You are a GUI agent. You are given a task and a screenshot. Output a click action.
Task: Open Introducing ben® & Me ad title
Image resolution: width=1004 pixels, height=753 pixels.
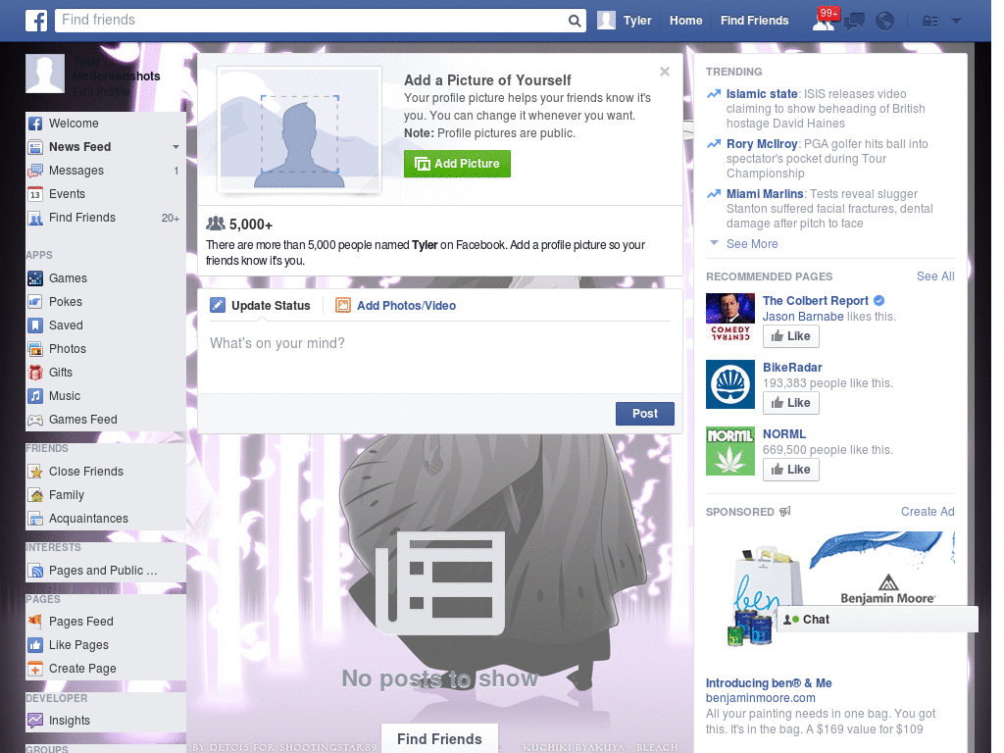coord(769,683)
